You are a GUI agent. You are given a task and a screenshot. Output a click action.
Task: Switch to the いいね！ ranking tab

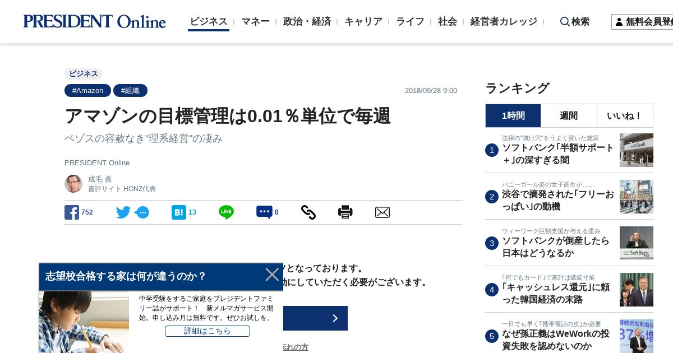click(x=625, y=115)
